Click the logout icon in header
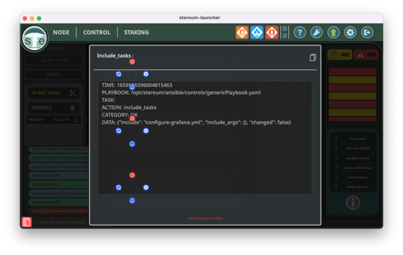403x255 pixels. coord(367,33)
